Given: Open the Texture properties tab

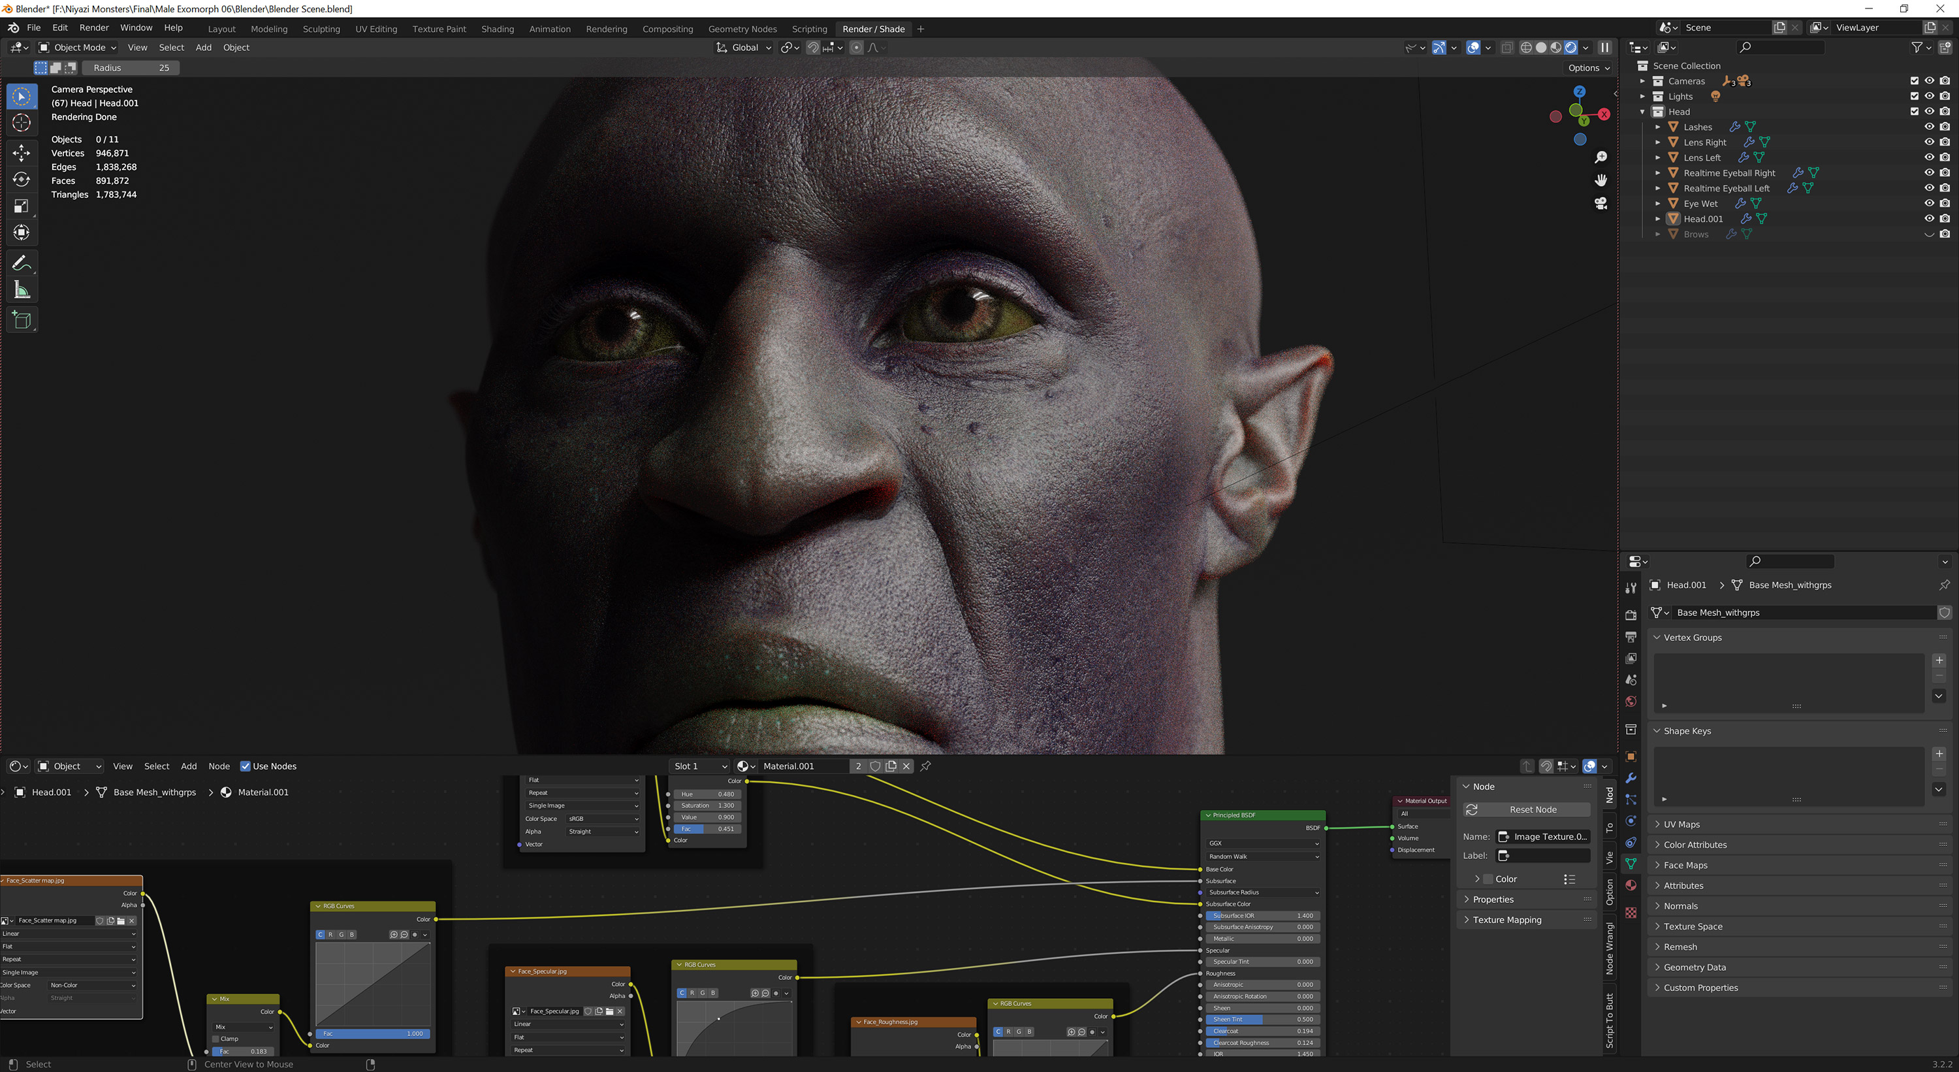Looking at the screenshot, I should 1631,912.
